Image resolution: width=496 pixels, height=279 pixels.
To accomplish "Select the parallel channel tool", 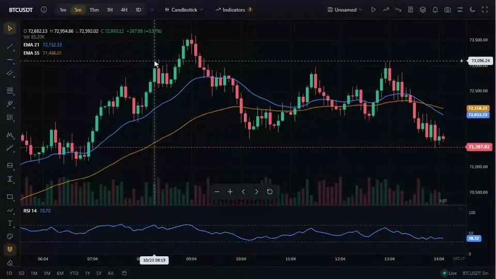I will coord(10,73).
